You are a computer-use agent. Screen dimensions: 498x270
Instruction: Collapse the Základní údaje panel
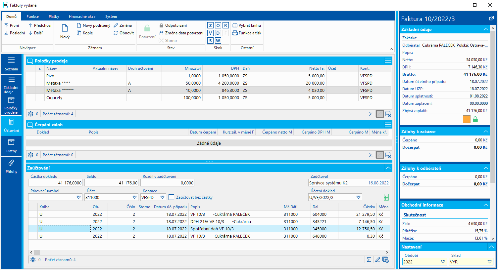486,29
